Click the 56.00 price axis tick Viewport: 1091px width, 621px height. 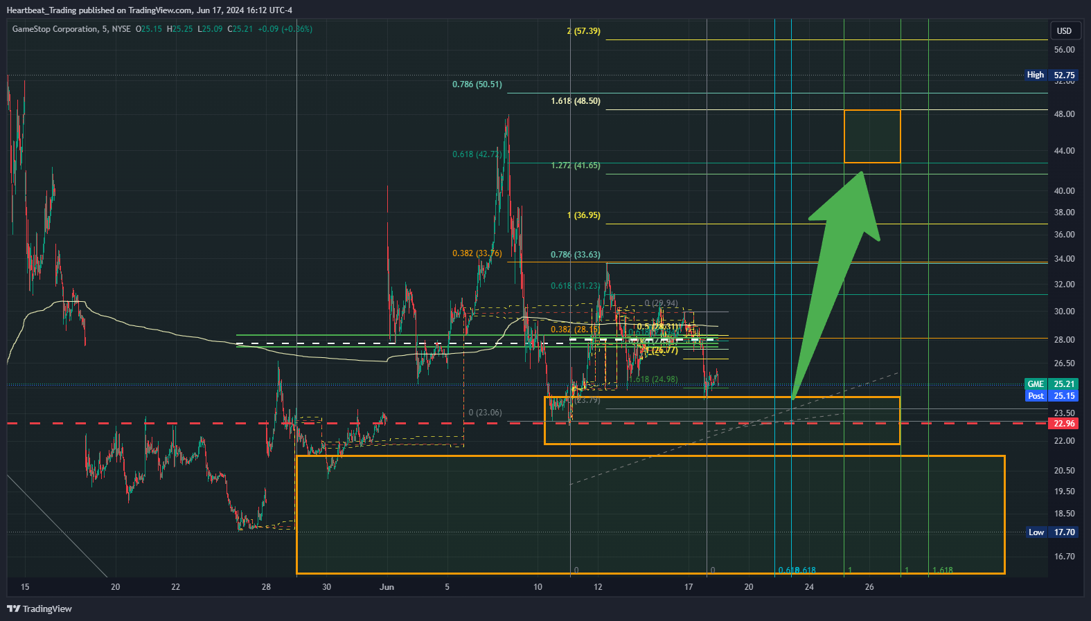(x=1064, y=50)
